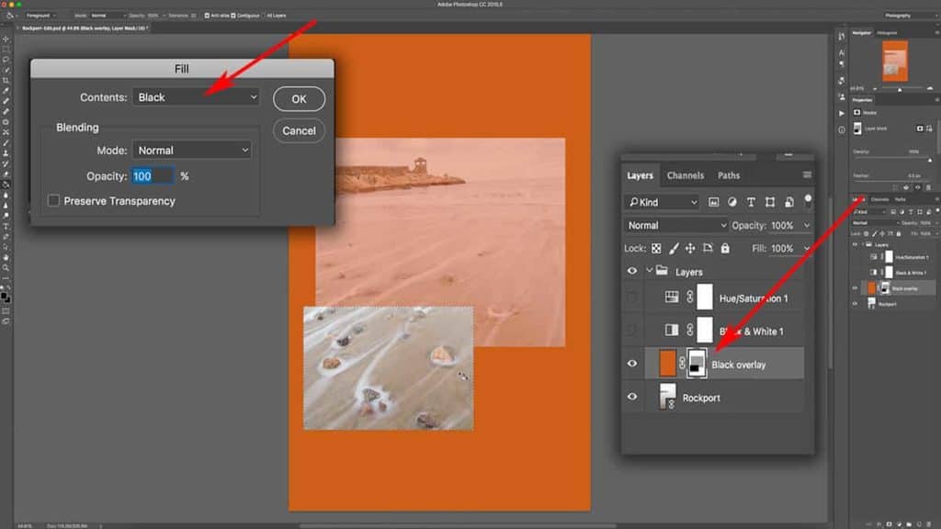Click the adjustment layer filter icon
941x529 pixels.
[732, 202]
